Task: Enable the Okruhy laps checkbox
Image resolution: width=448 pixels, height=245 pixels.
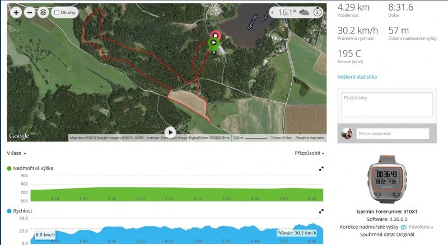Action: pos(57,12)
